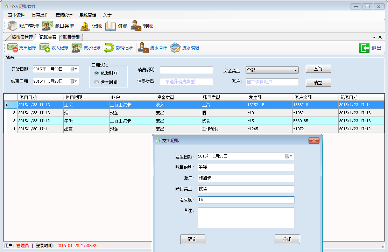This screenshot has width=388, height=252.
Task: Select the 记账时间 radio button
Action: pyautogui.click(x=97, y=73)
